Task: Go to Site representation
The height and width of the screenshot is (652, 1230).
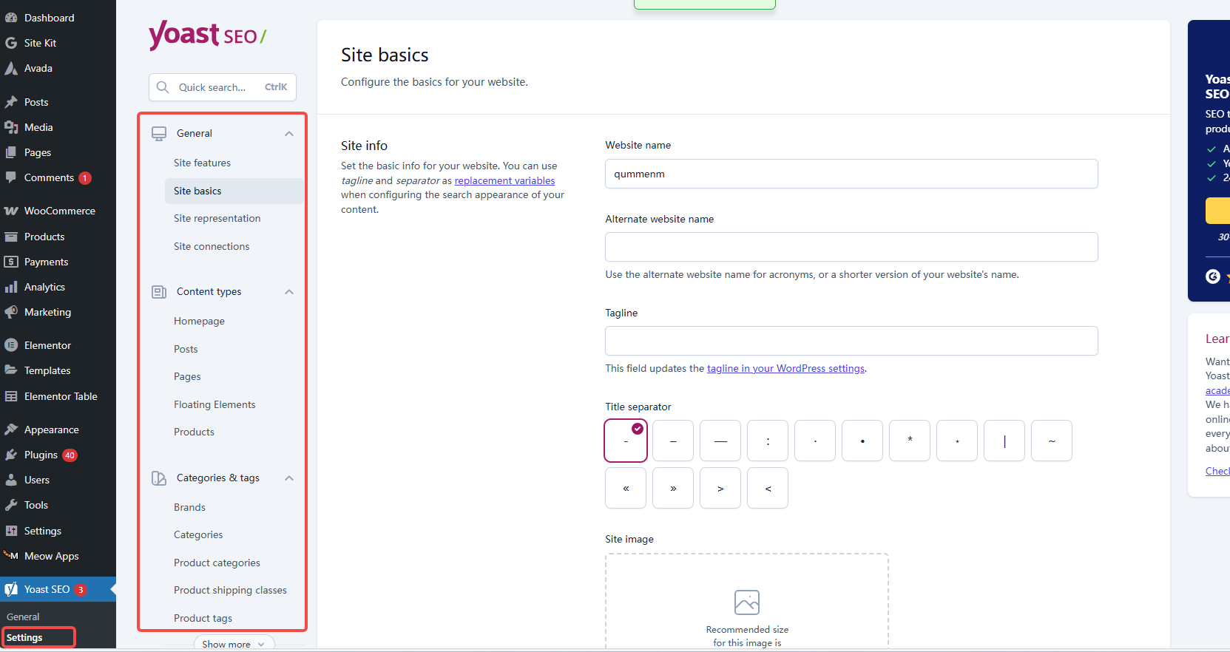Action: pos(217,218)
